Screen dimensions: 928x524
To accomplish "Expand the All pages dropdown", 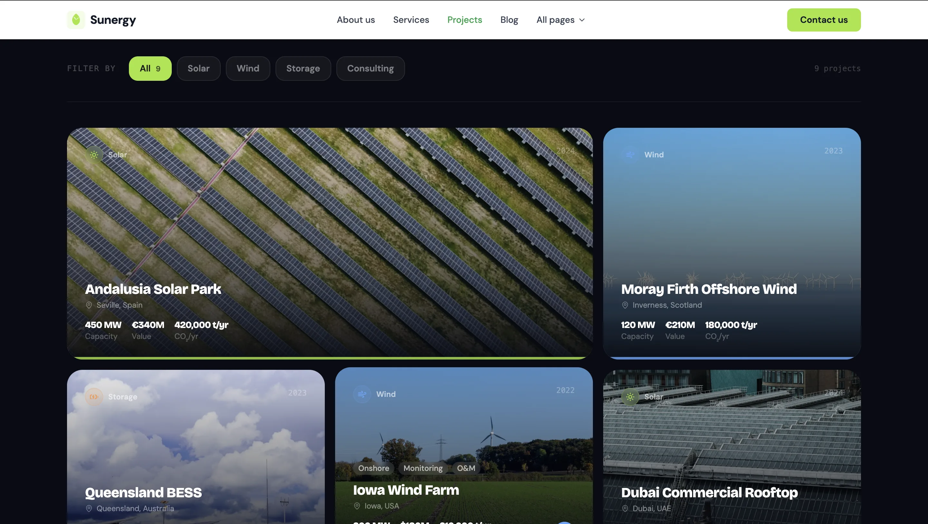I will point(560,20).
